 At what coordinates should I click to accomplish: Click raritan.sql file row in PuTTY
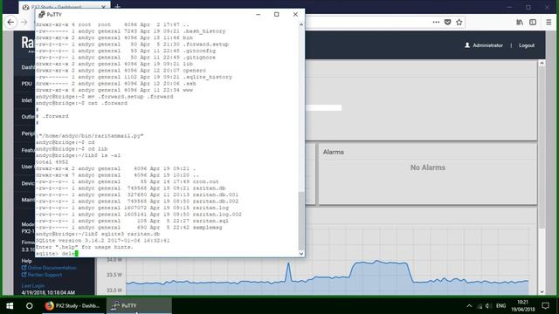[x=132, y=221]
